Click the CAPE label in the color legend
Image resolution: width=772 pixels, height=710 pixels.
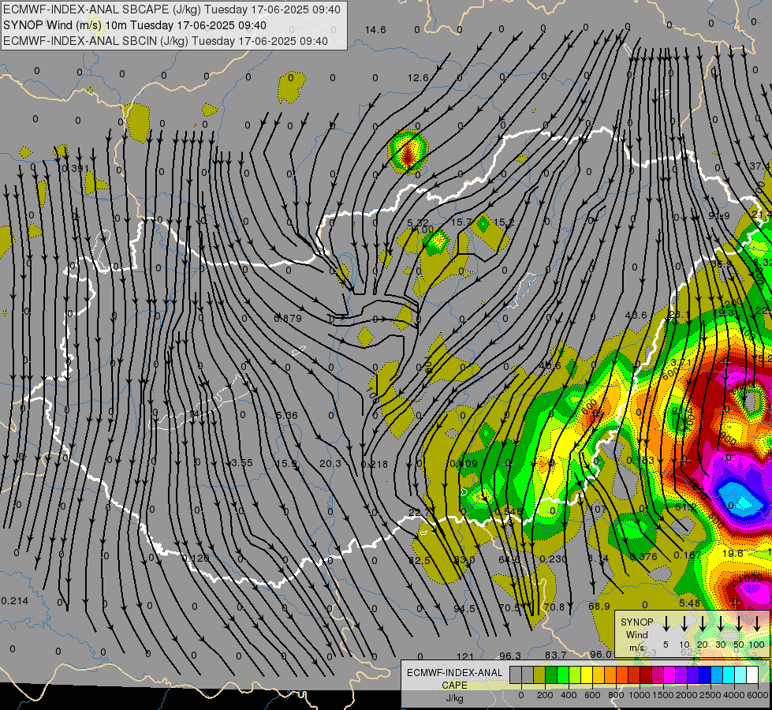(x=454, y=686)
